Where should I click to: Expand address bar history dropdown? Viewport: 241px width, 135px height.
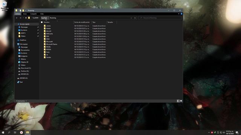pyautogui.click(x=131, y=18)
